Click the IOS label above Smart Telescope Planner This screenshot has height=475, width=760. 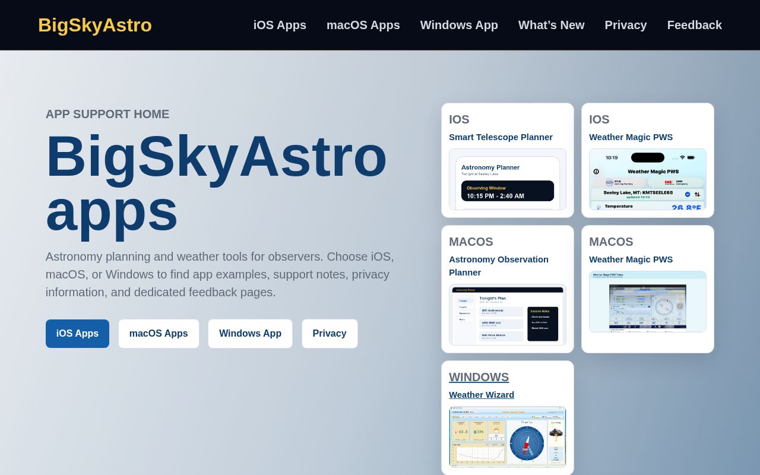[459, 119]
